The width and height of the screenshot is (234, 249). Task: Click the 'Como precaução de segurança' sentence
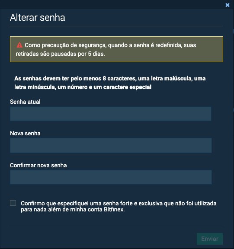[x=106, y=49]
